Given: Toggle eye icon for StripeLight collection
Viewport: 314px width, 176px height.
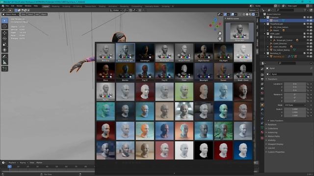Looking at the screenshot, I should [x=308, y=37].
